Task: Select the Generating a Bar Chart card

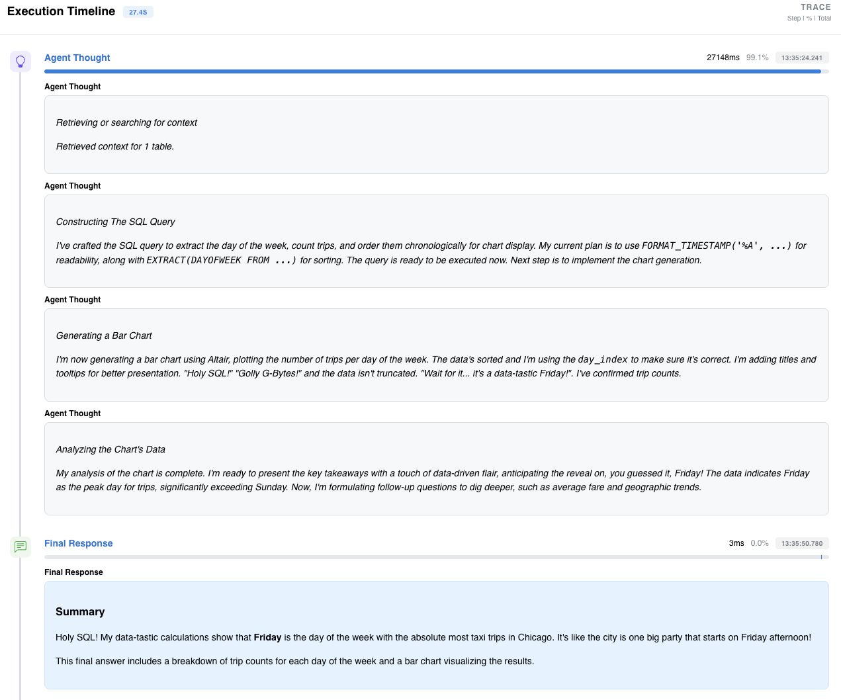Action: [x=436, y=354]
